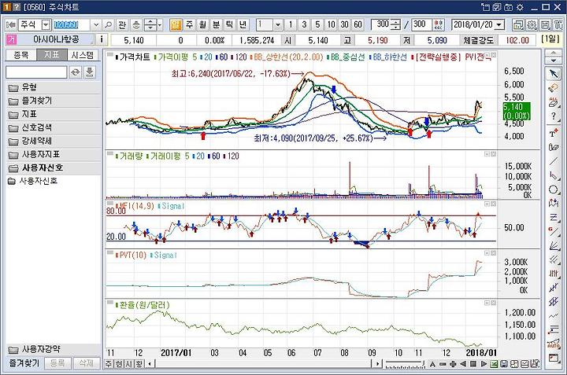Select the 년 (yearly) period toggle
This screenshot has width=567, height=375.
pos(243,24)
